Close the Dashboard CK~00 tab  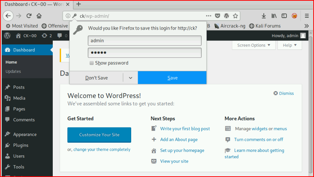click(x=68, y=4)
